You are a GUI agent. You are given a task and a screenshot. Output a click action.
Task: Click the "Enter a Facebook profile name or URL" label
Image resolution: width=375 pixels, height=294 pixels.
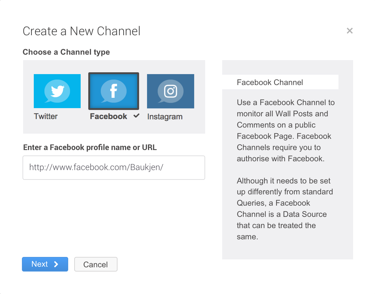[90, 148]
